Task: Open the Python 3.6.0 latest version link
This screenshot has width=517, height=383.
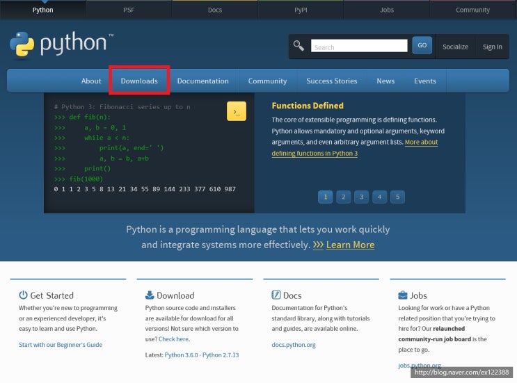Action: pos(182,355)
